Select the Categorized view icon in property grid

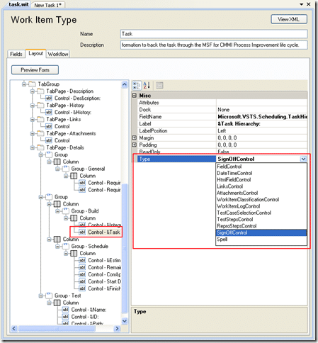pyautogui.click(x=137, y=86)
